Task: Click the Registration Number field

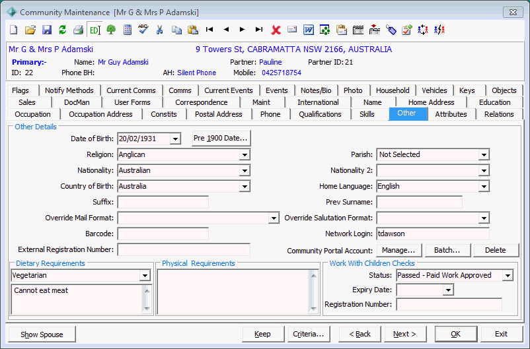Action: point(449,304)
